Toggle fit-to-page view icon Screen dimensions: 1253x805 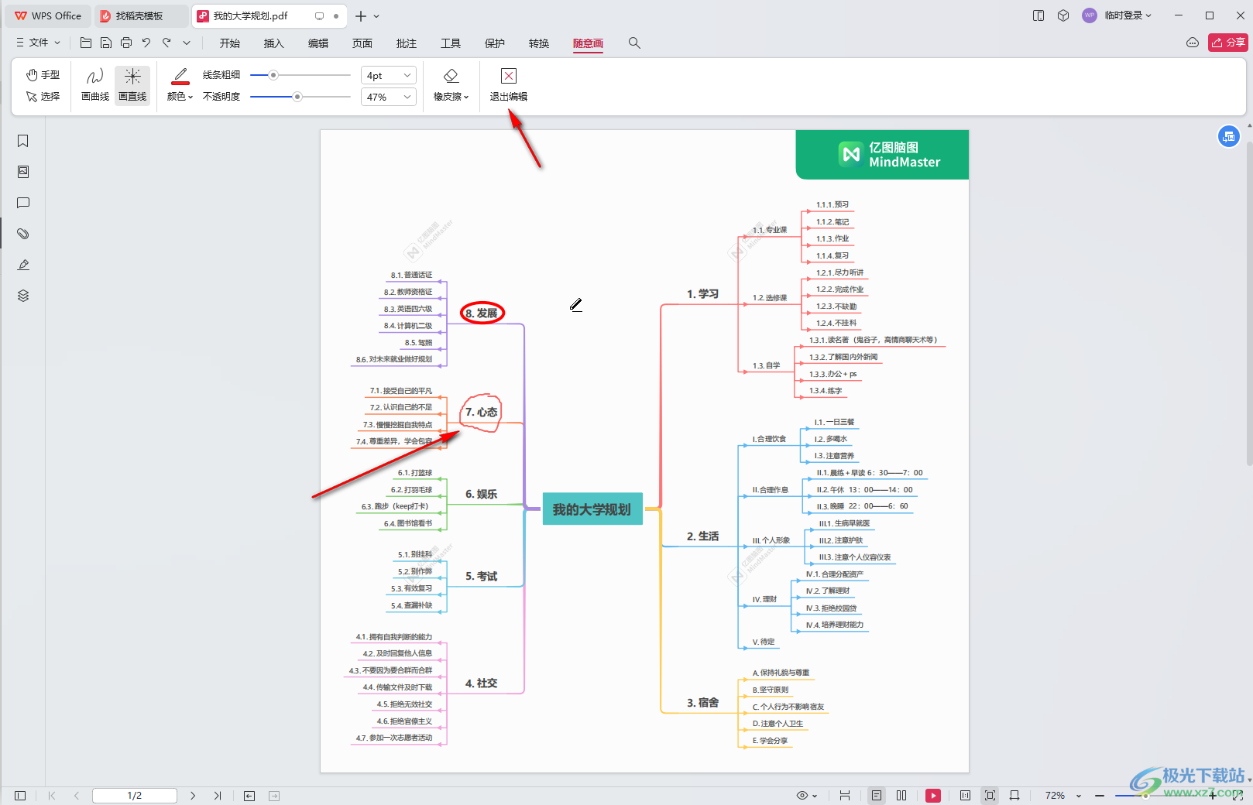point(990,796)
